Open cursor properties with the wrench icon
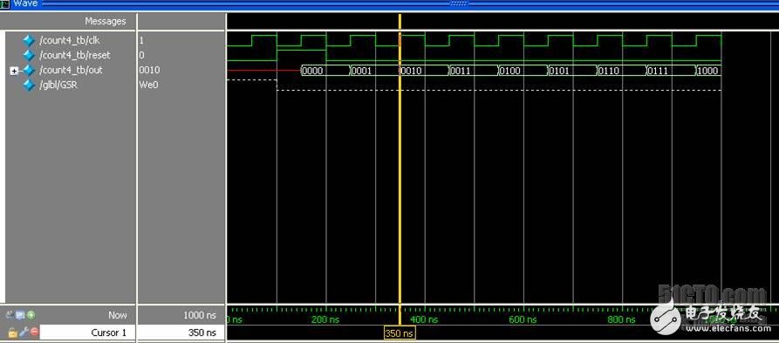The image size is (779, 343). 24,332
